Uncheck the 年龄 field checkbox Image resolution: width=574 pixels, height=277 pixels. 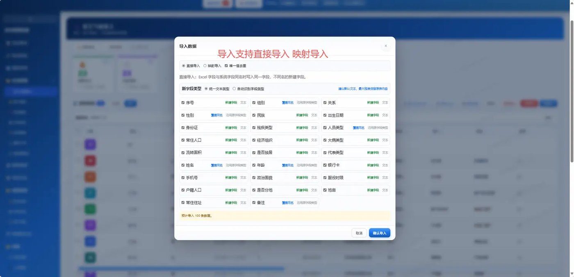254,165
